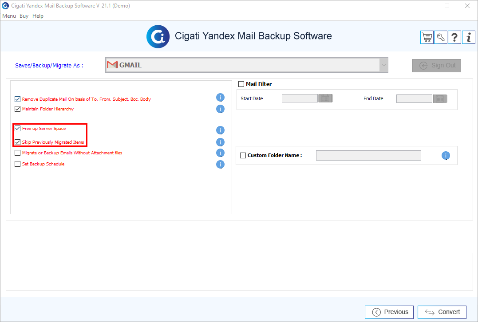Screen dimensions: 478x322
Task: Enable the Custom Folder Name checkbox
Action: (x=243, y=155)
